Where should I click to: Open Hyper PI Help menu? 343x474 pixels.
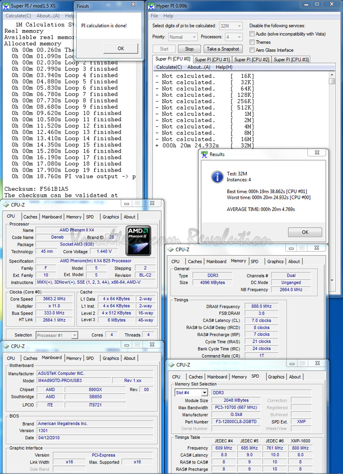pyautogui.click(x=168, y=16)
